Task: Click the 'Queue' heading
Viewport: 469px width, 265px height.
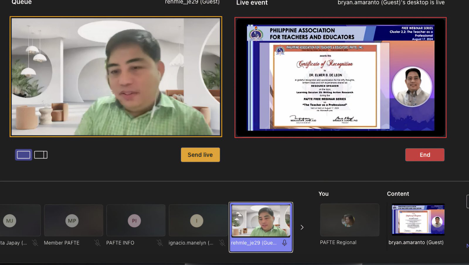Action: pos(22,2)
